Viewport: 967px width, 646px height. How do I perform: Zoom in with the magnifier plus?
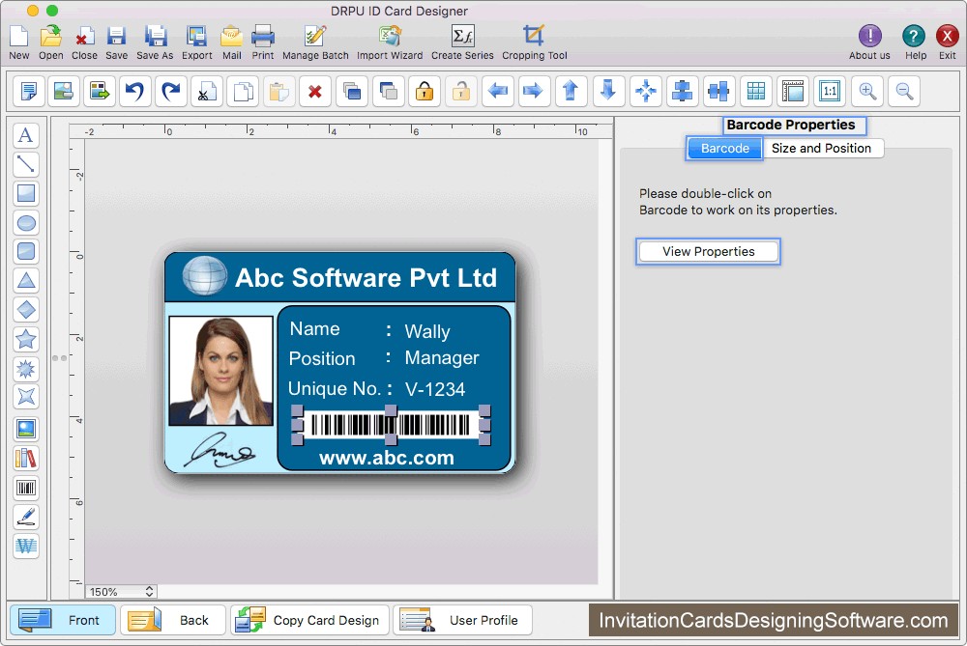867,92
